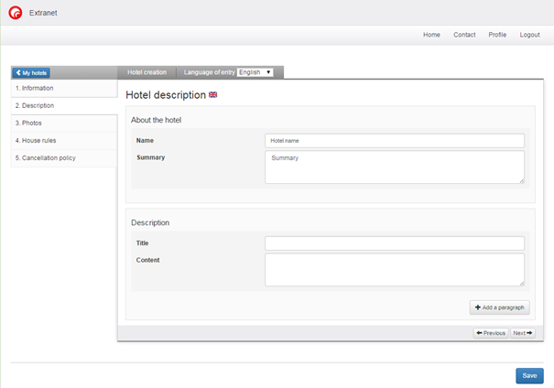Switch to the Hotel creation tab
Screen dimensions: 554x388
(147, 71)
